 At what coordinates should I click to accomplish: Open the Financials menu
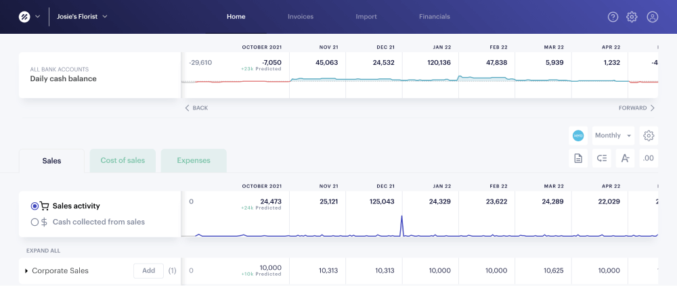(x=435, y=17)
